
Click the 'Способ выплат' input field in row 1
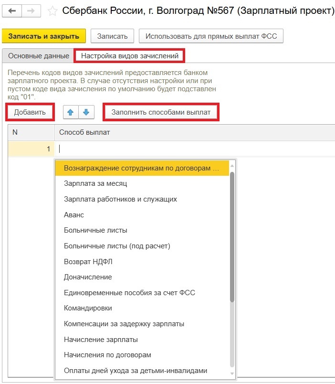[195, 149]
